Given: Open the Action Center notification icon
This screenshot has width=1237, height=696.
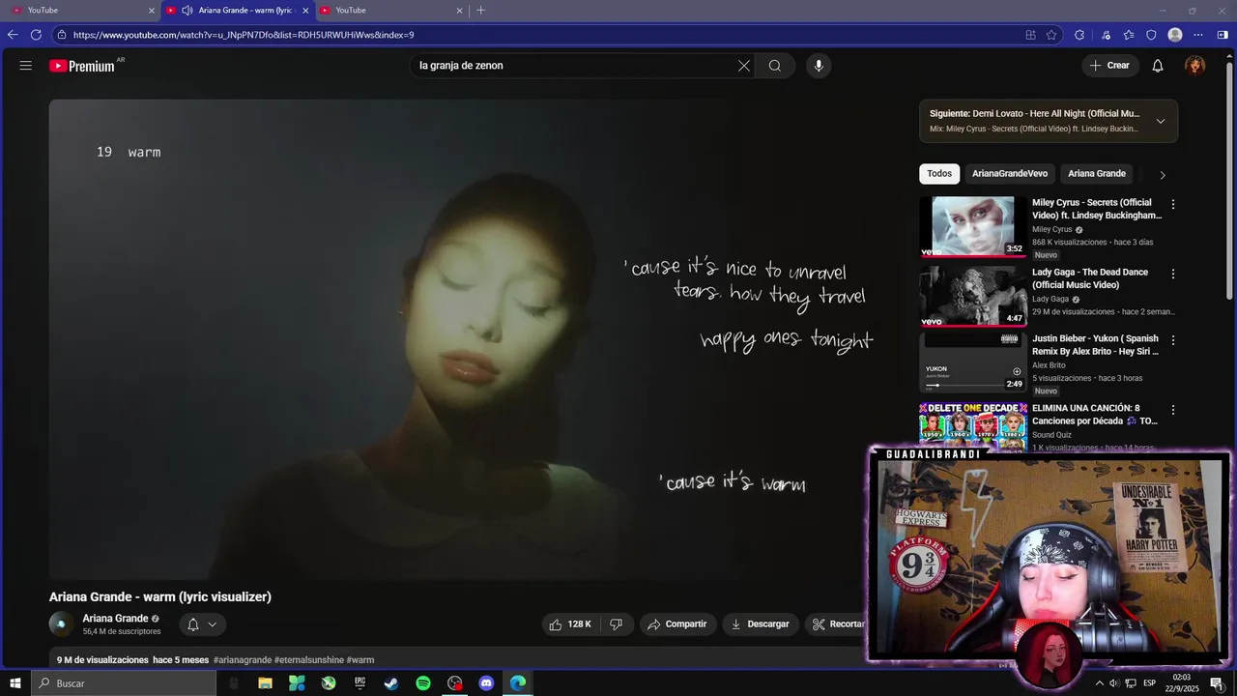Looking at the screenshot, I should (x=1216, y=683).
